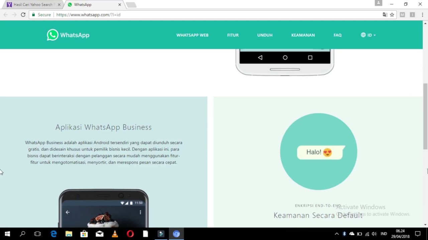Click the phone back arrow in the Business image

pyautogui.click(x=68, y=212)
